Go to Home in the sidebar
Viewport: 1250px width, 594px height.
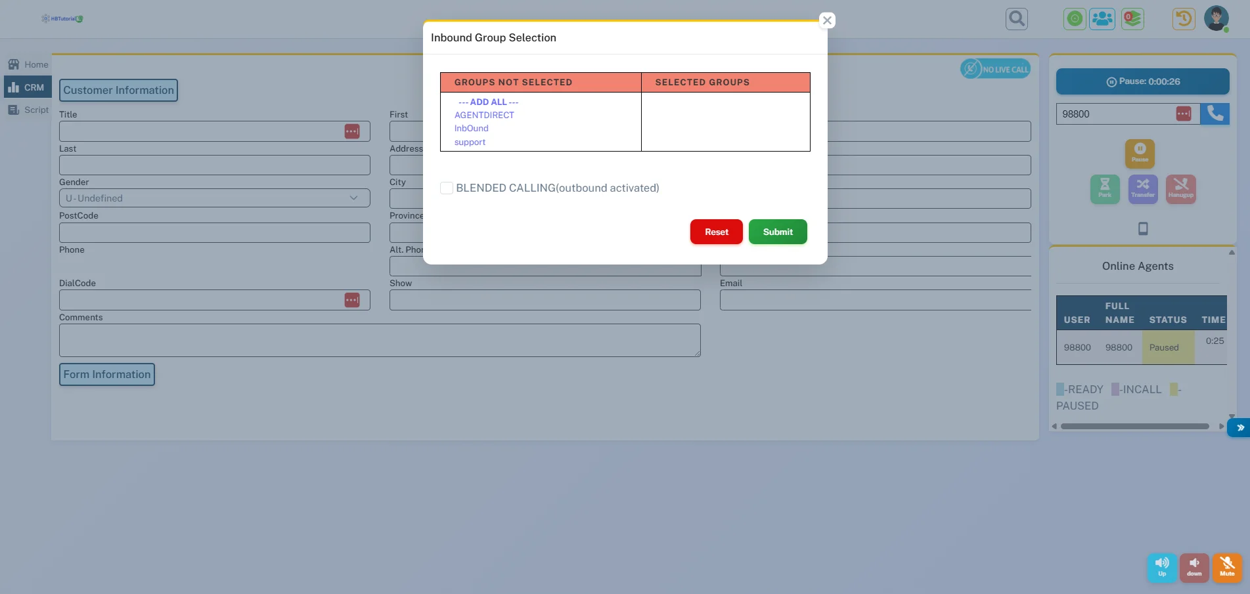[x=28, y=64]
